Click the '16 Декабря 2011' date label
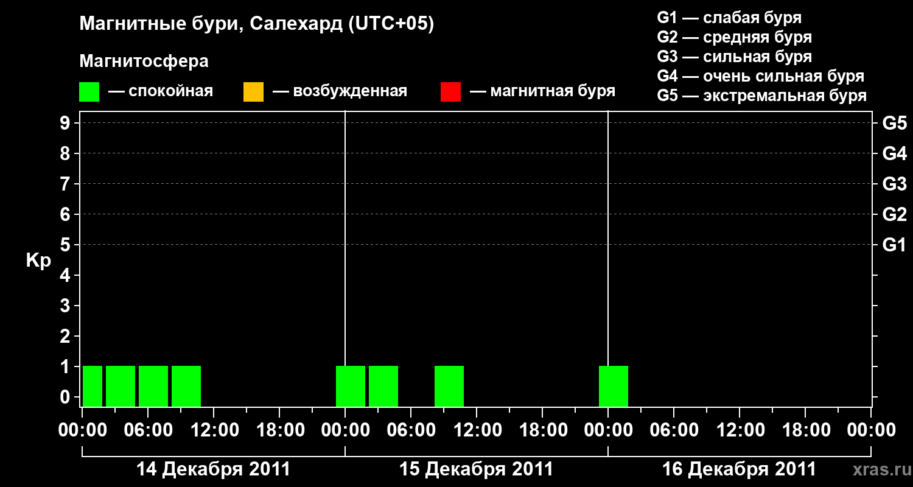This screenshot has height=487, width=913. tap(739, 469)
